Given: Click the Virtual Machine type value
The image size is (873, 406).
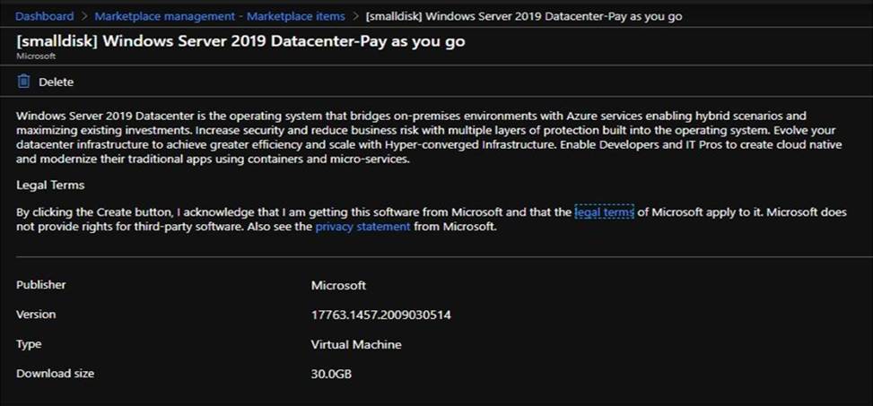Looking at the screenshot, I should 356,344.
